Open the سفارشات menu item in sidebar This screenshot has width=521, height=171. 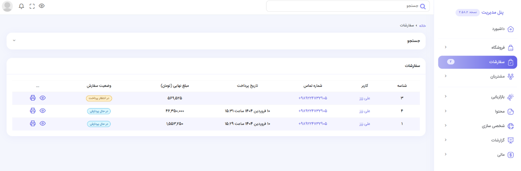(x=477, y=62)
